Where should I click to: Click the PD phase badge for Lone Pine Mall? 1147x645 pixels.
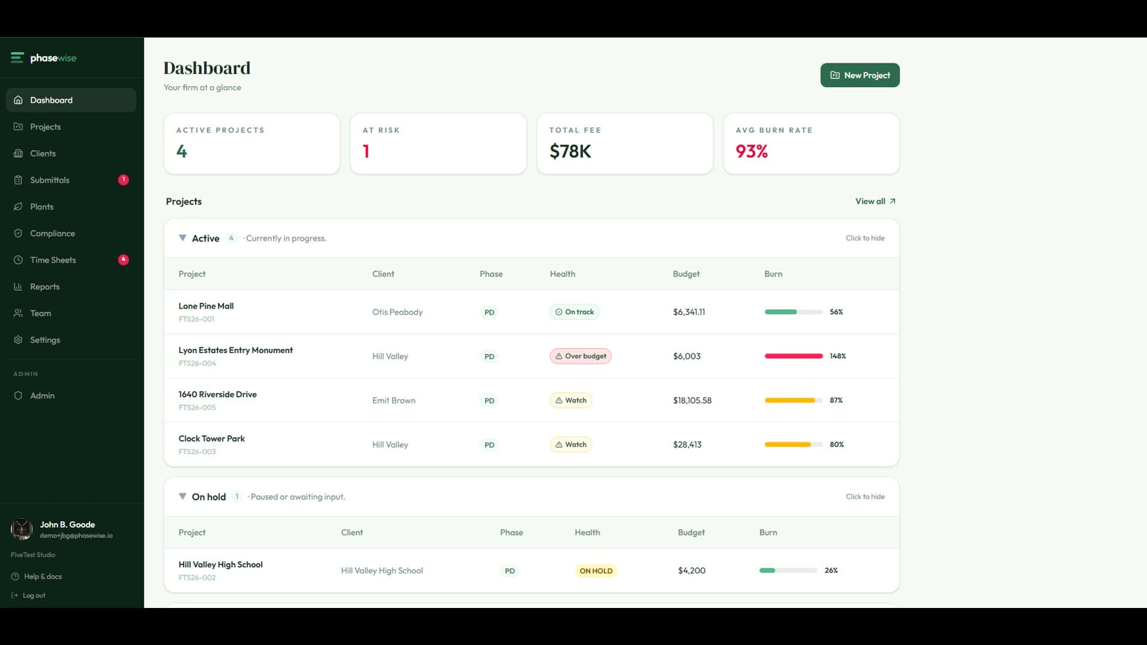click(489, 312)
